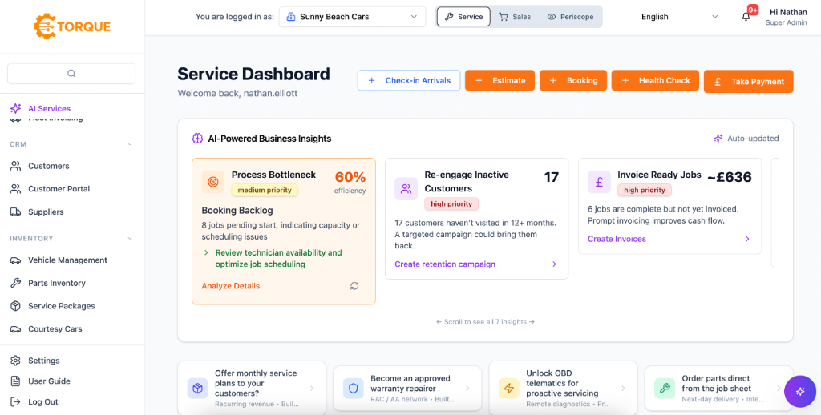Click the warranty repairer shield icon
This screenshot has height=415, width=821.
tap(354, 389)
